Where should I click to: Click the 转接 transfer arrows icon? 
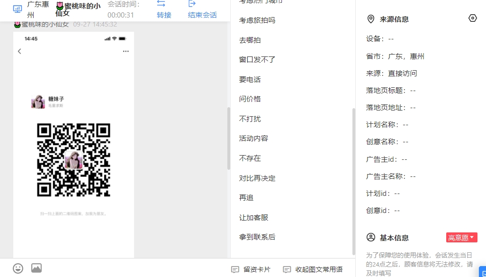click(x=161, y=3)
